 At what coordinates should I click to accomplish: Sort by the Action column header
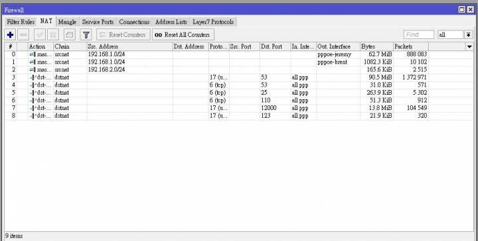coord(40,46)
